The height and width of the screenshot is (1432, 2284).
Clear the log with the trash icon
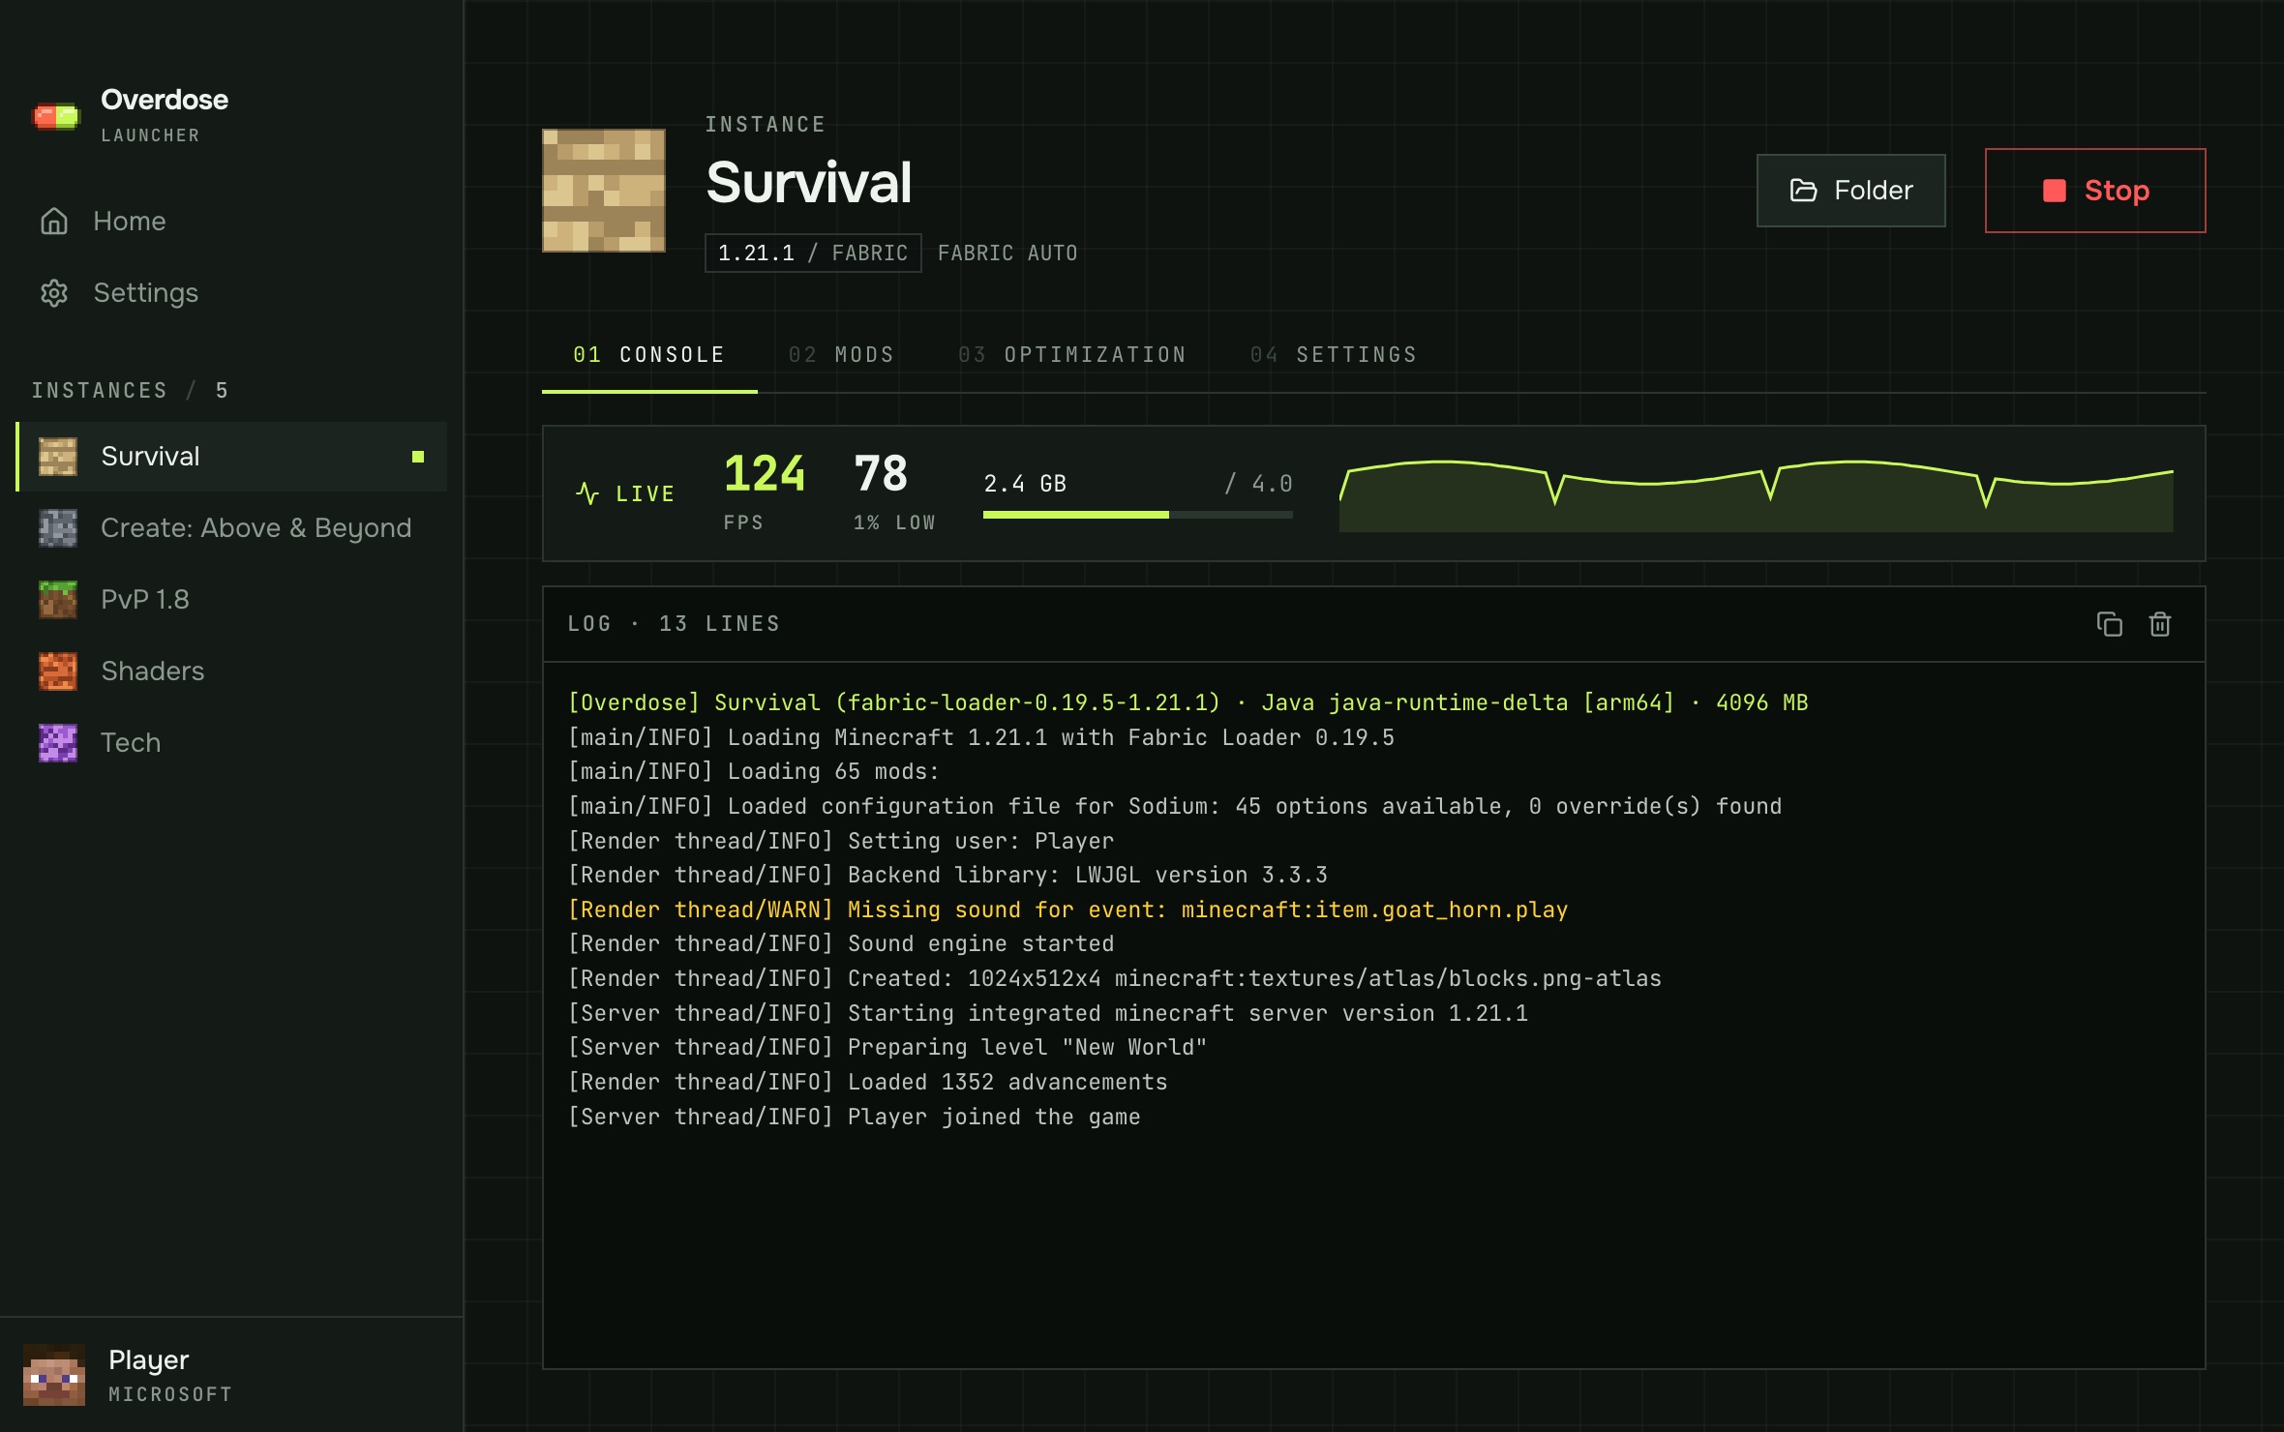(x=2160, y=624)
